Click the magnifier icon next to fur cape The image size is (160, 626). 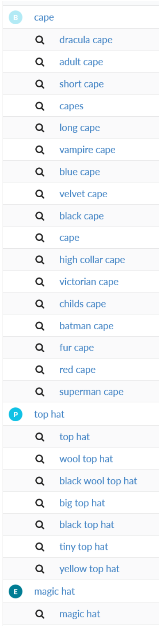(x=40, y=348)
